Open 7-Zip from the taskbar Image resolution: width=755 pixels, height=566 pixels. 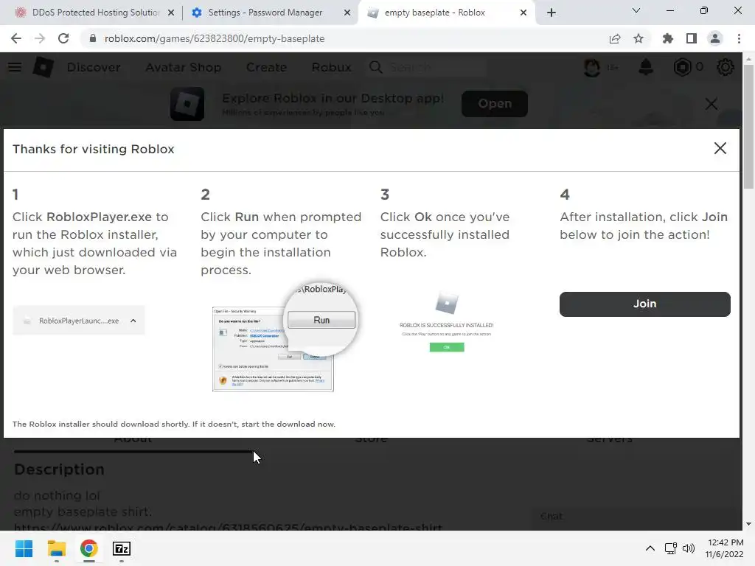pyautogui.click(x=122, y=548)
